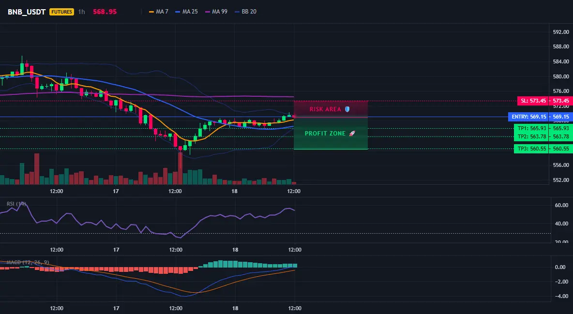Click the 588.00 price axis value

(x=561, y=47)
